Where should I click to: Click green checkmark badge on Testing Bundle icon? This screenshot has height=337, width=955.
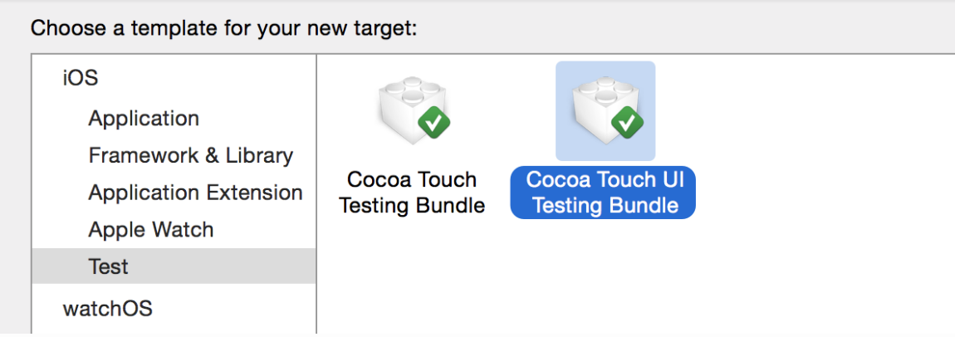[x=434, y=124]
